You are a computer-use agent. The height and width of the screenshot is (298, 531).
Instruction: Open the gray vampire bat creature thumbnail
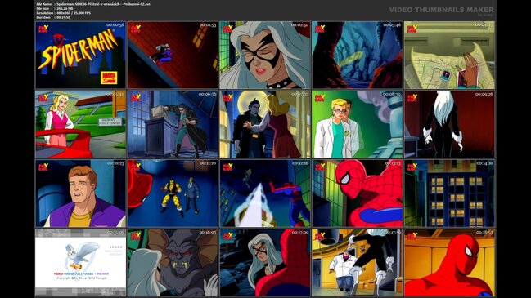(173, 263)
